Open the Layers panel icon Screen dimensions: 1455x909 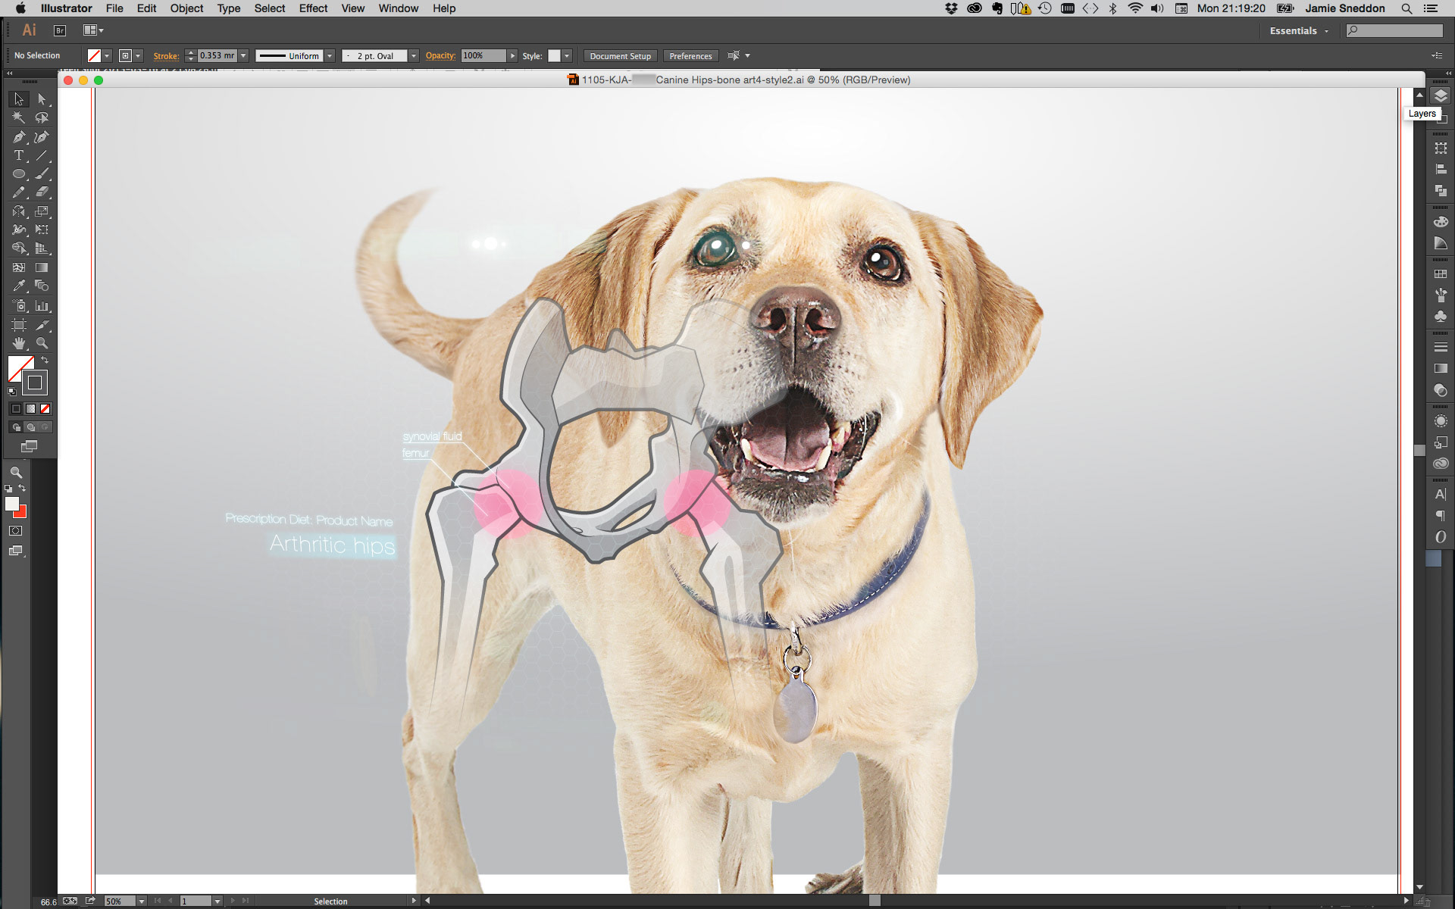(1441, 96)
